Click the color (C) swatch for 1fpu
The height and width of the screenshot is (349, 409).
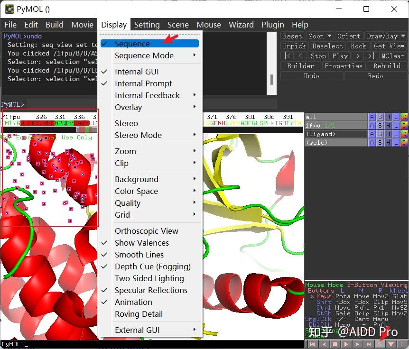point(404,126)
